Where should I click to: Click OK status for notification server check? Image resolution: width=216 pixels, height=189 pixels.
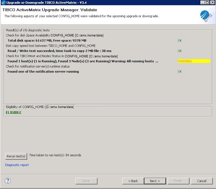[x=180, y=72]
